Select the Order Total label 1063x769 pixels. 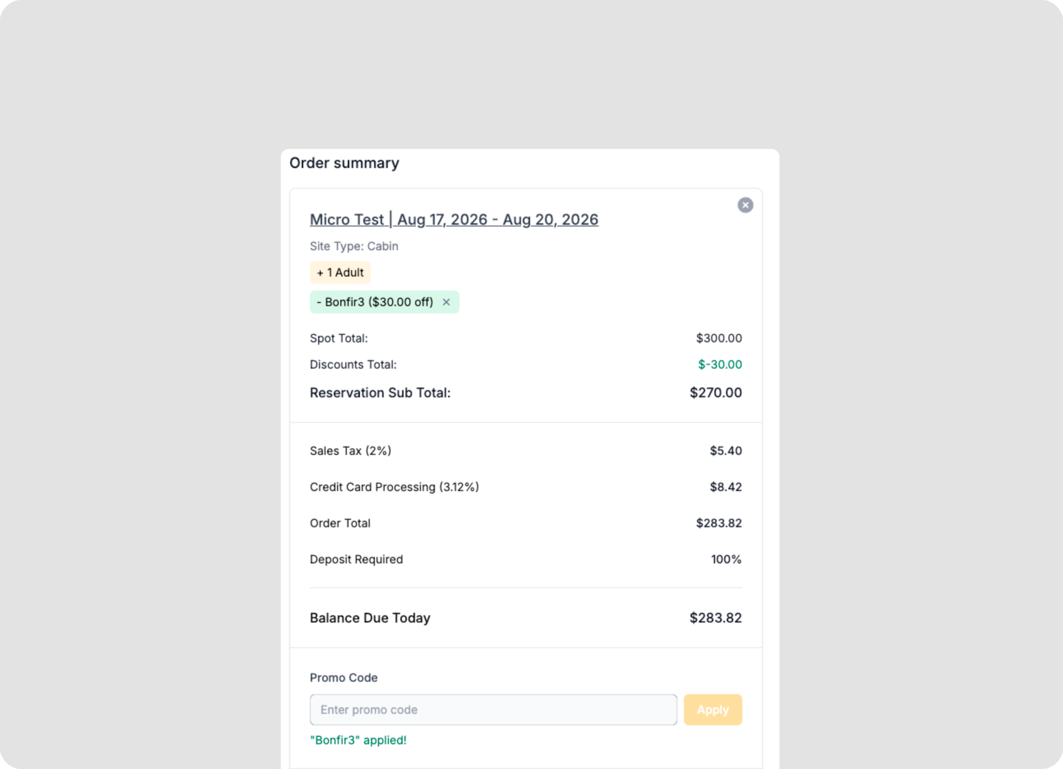coord(340,523)
